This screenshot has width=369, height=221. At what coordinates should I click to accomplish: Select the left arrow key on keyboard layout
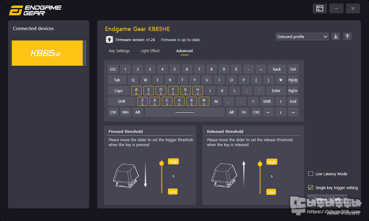coord(268,112)
